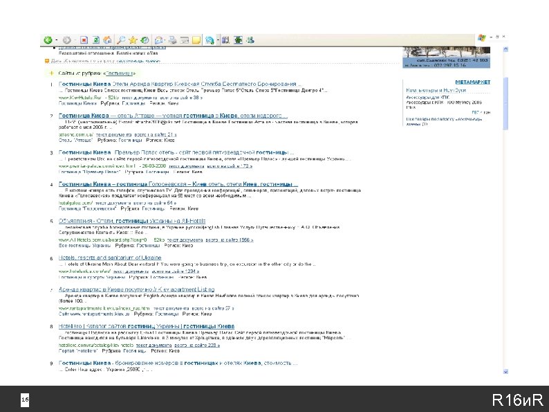Open «текст документа» link under result 4
Image resolution: width=549 pixels, height=412 pixels.
pos(113,203)
